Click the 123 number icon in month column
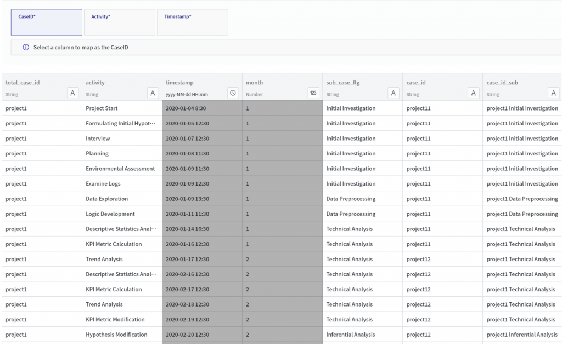 [x=313, y=93]
